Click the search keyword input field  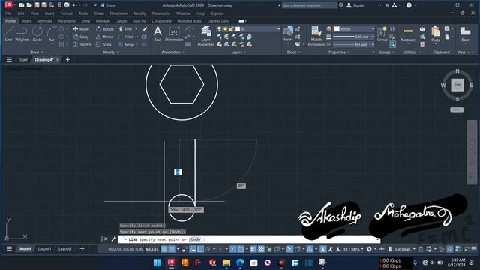(x=310, y=5)
